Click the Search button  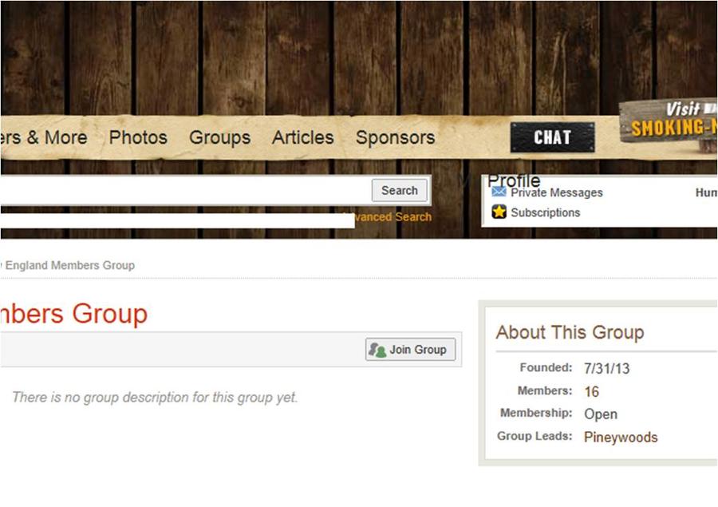point(400,190)
